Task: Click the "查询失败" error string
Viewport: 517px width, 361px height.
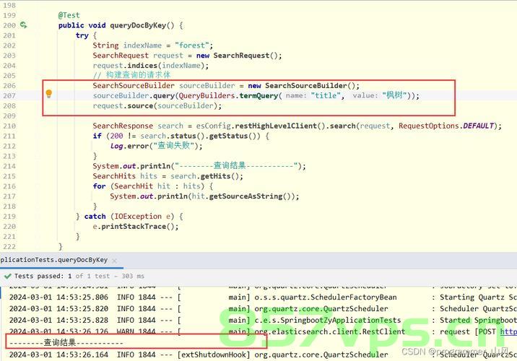Action: click(174, 145)
